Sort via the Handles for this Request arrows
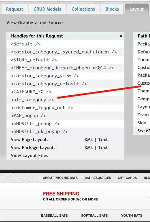This screenshot has height=222, width=150. (121, 36)
